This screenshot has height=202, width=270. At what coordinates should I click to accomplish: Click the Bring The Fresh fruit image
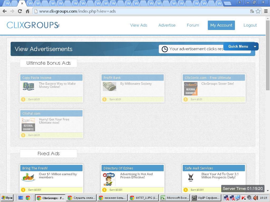28,177
